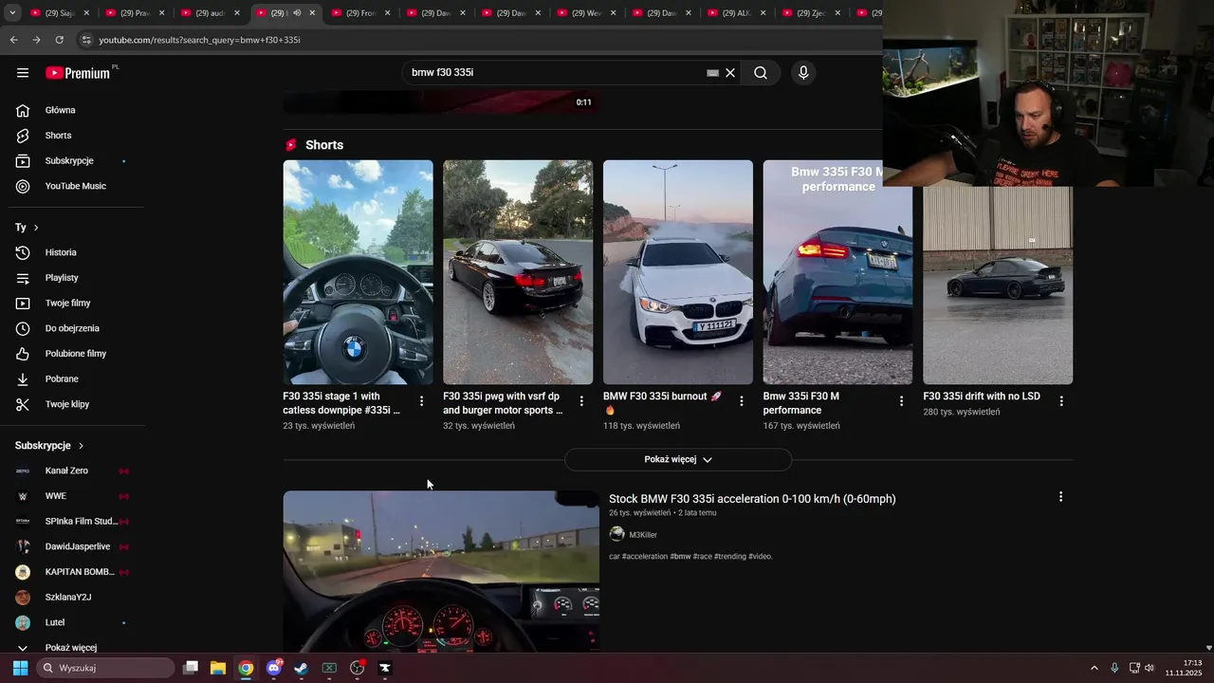Open OBS Studio from the taskbar

357,668
